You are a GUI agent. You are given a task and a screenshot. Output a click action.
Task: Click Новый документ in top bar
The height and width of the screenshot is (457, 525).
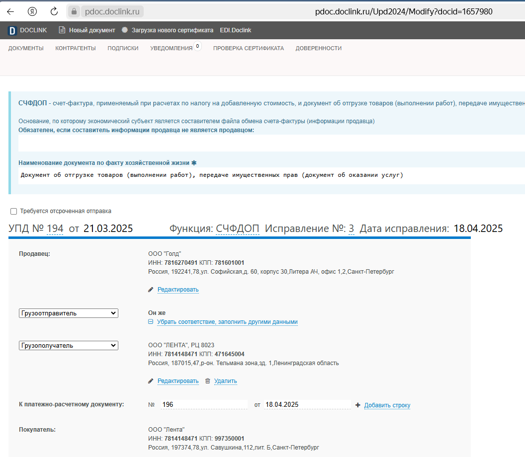coord(92,30)
